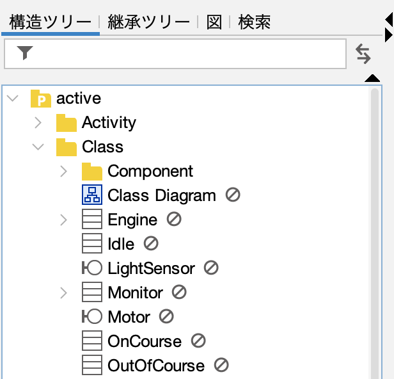The width and height of the screenshot is (394, 379).
Task: Click the Class folder icon
Action: pos(67,147)
